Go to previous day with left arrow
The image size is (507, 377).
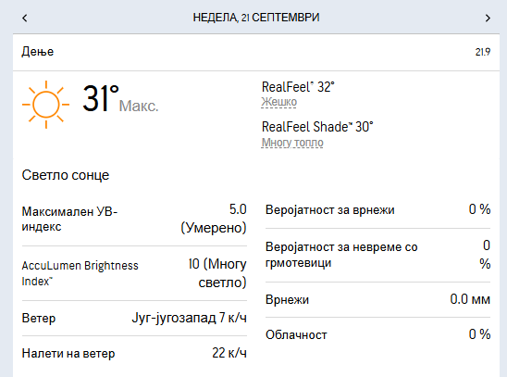coord(25,18)
